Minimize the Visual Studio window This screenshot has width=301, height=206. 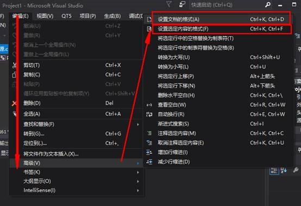pos(280,5)
